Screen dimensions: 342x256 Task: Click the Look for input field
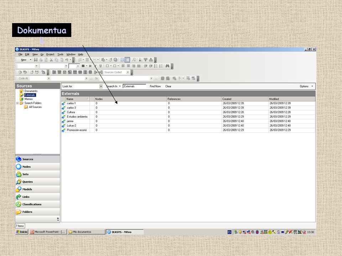86,86
